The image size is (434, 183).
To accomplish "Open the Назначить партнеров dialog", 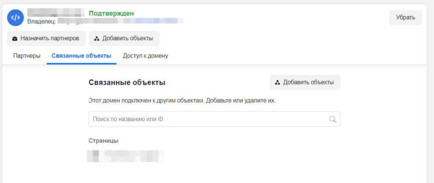I will point(46,38).
